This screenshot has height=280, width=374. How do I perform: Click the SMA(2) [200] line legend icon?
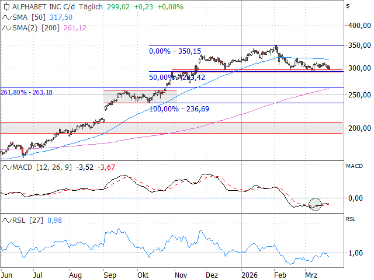[6, 27]
